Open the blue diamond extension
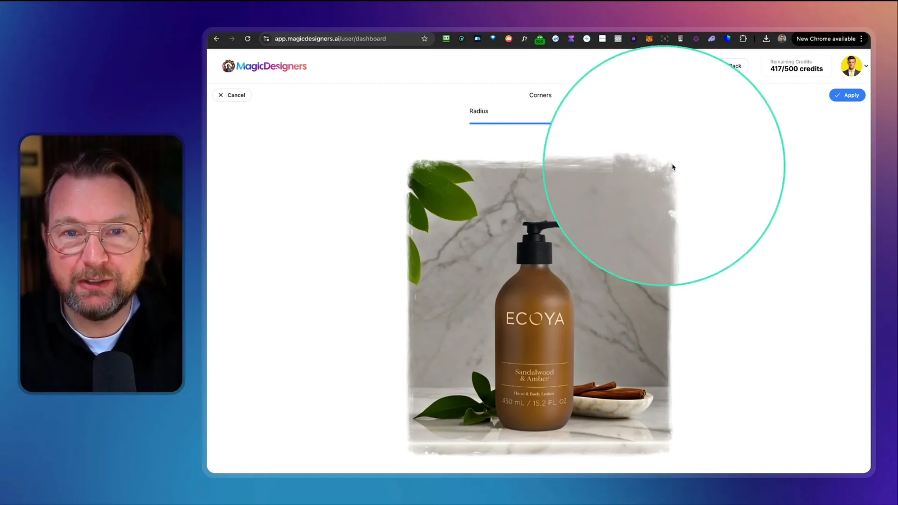This screenshot has width=898, height=505. [x=493, y=39]
